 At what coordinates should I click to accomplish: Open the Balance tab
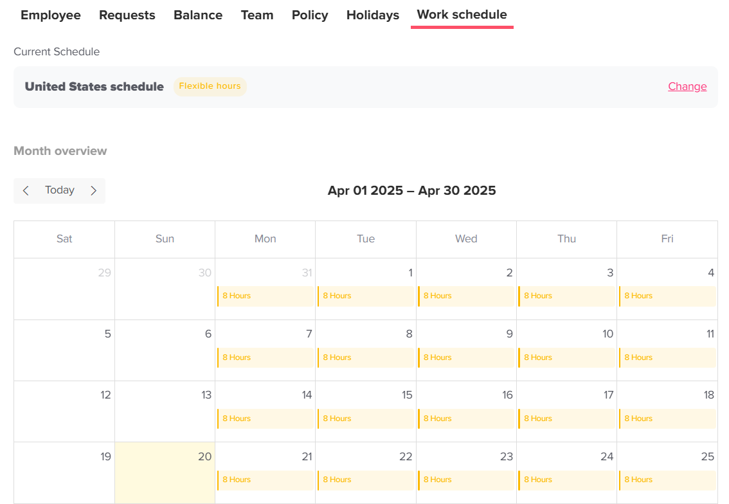point(198,15)
